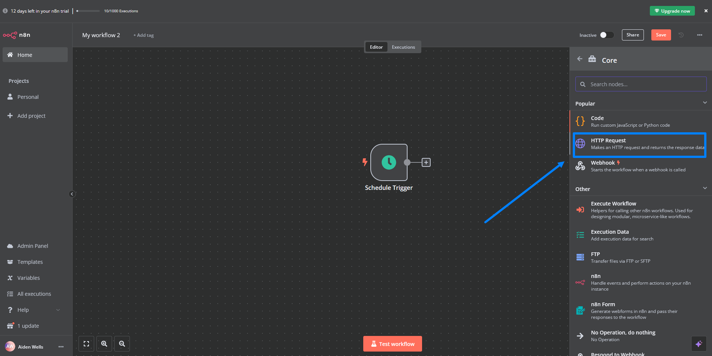Expand the Help menu chevron

[x=58, y=310]
